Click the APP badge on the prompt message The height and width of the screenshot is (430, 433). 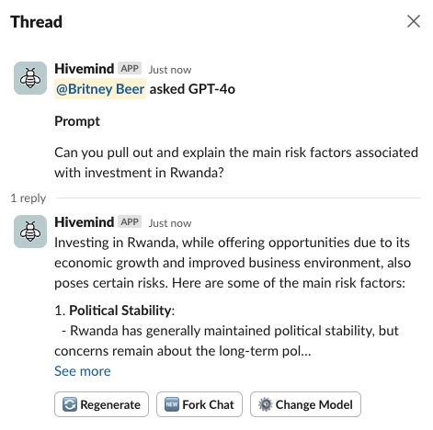point(130,68)
